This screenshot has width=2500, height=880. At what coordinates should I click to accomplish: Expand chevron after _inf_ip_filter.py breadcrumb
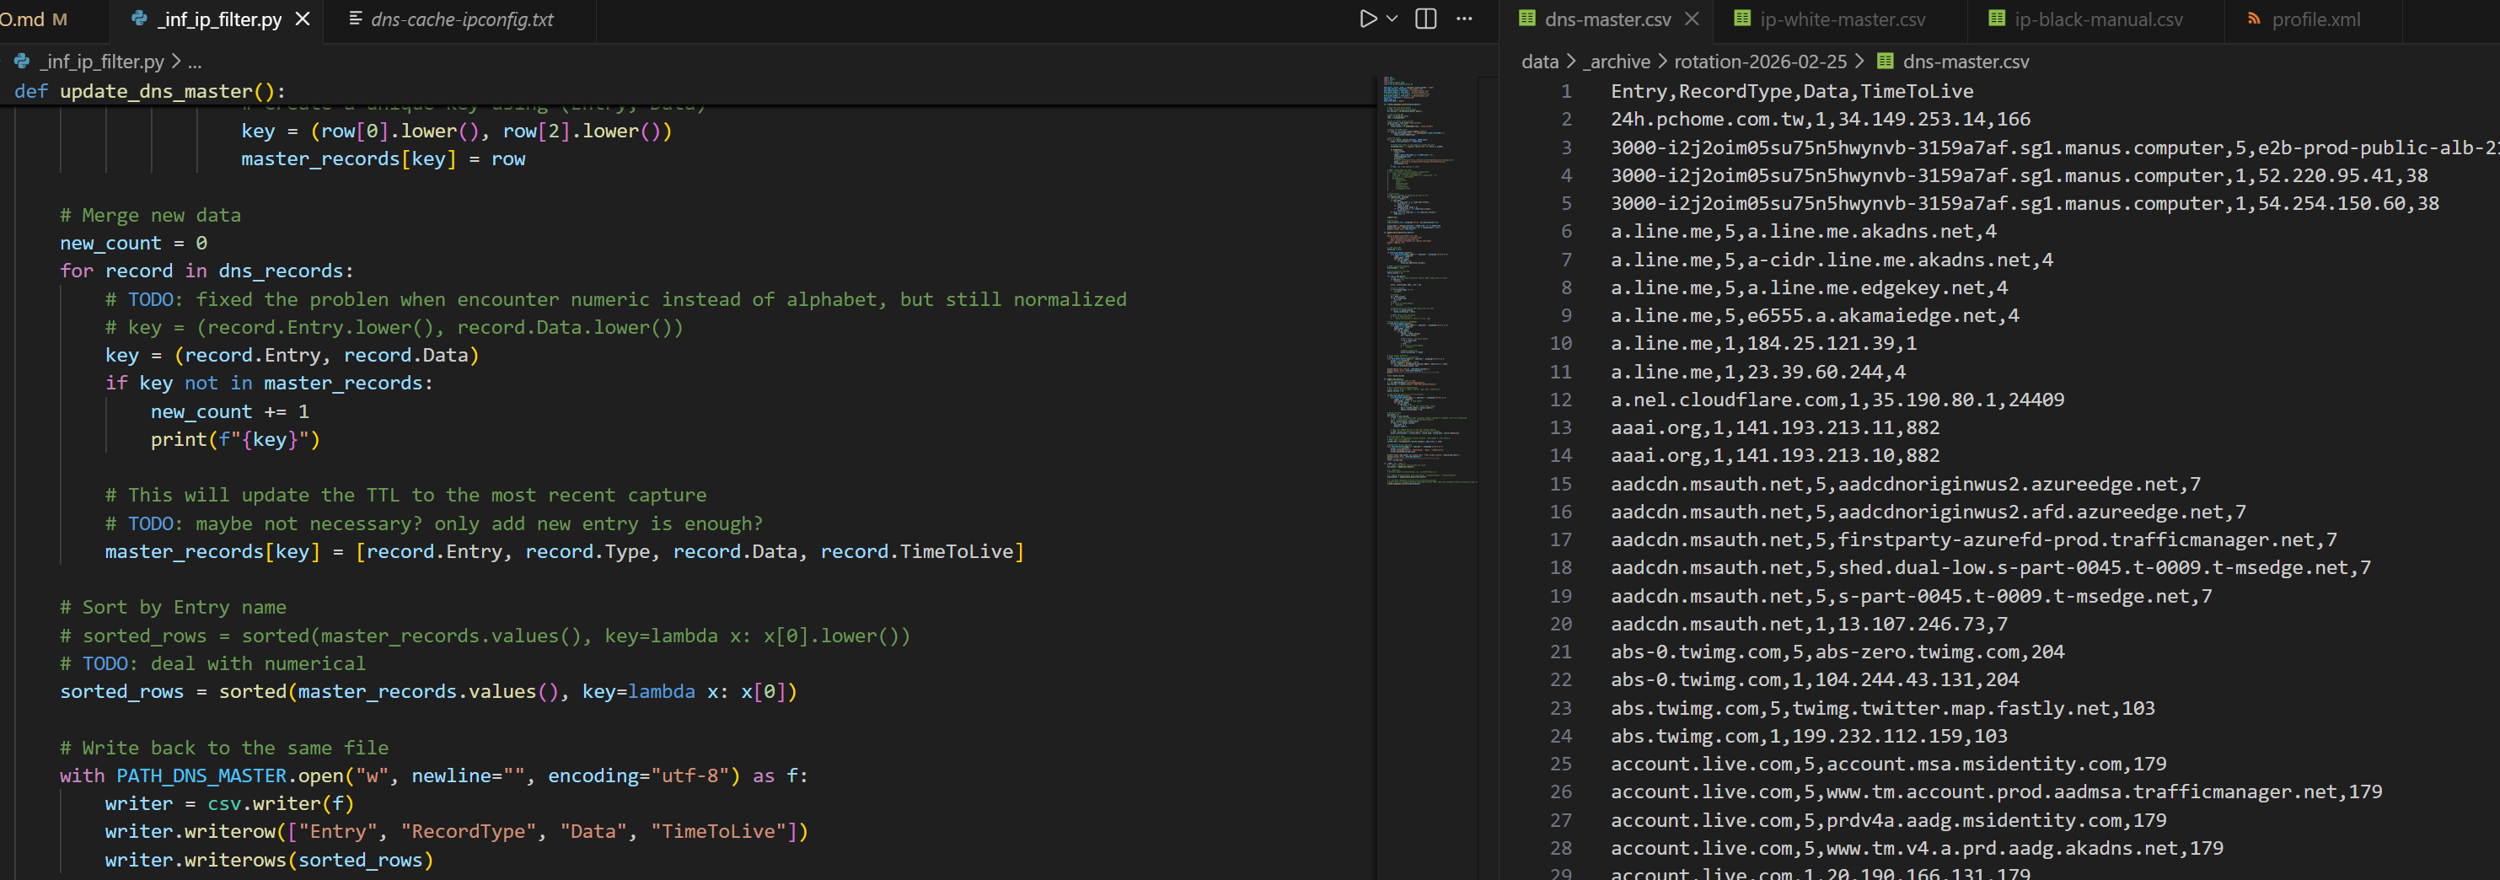coord(175,62)
